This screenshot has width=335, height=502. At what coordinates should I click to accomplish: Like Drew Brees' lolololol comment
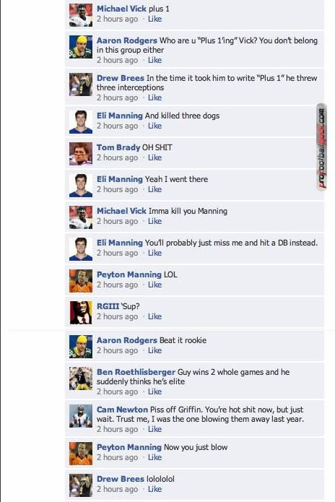pos(155,489)
